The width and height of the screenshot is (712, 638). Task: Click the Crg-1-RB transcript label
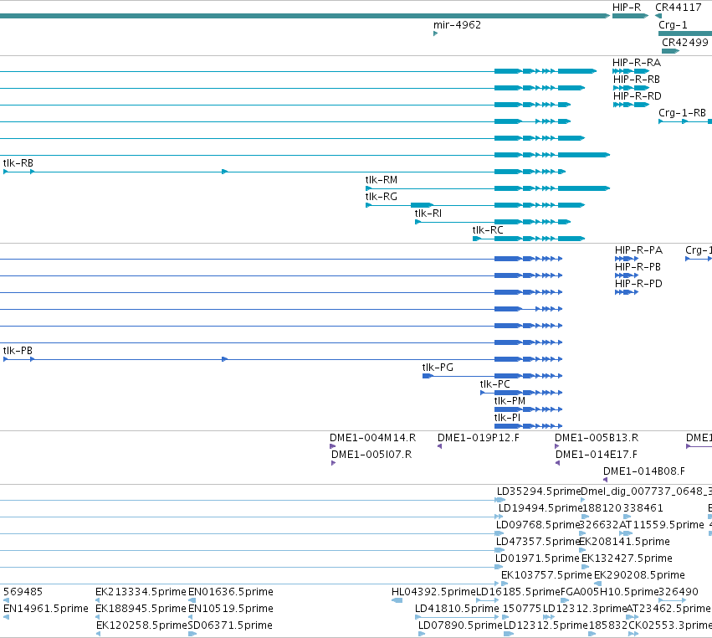pos(682,113)
